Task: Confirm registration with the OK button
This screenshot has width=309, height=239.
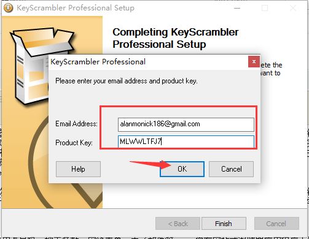Action: pyautogui.click(x=182, y=169)
